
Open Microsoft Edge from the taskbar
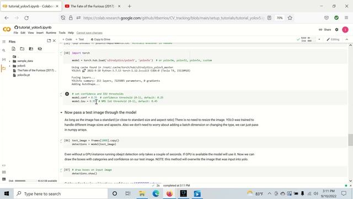156,193
